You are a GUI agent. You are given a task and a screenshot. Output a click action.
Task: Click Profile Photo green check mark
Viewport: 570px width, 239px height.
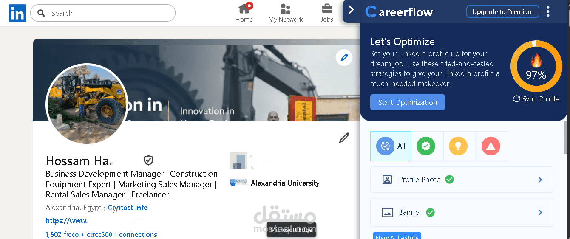coord(449,180)
